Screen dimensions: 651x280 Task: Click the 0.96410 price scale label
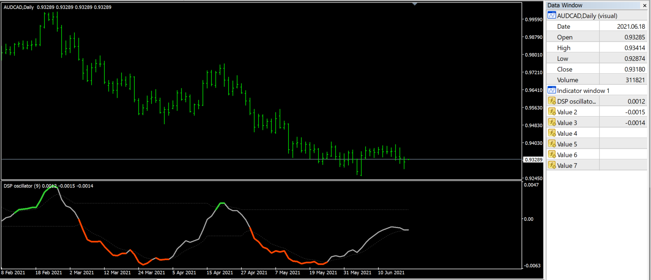(x=534, y=90)
